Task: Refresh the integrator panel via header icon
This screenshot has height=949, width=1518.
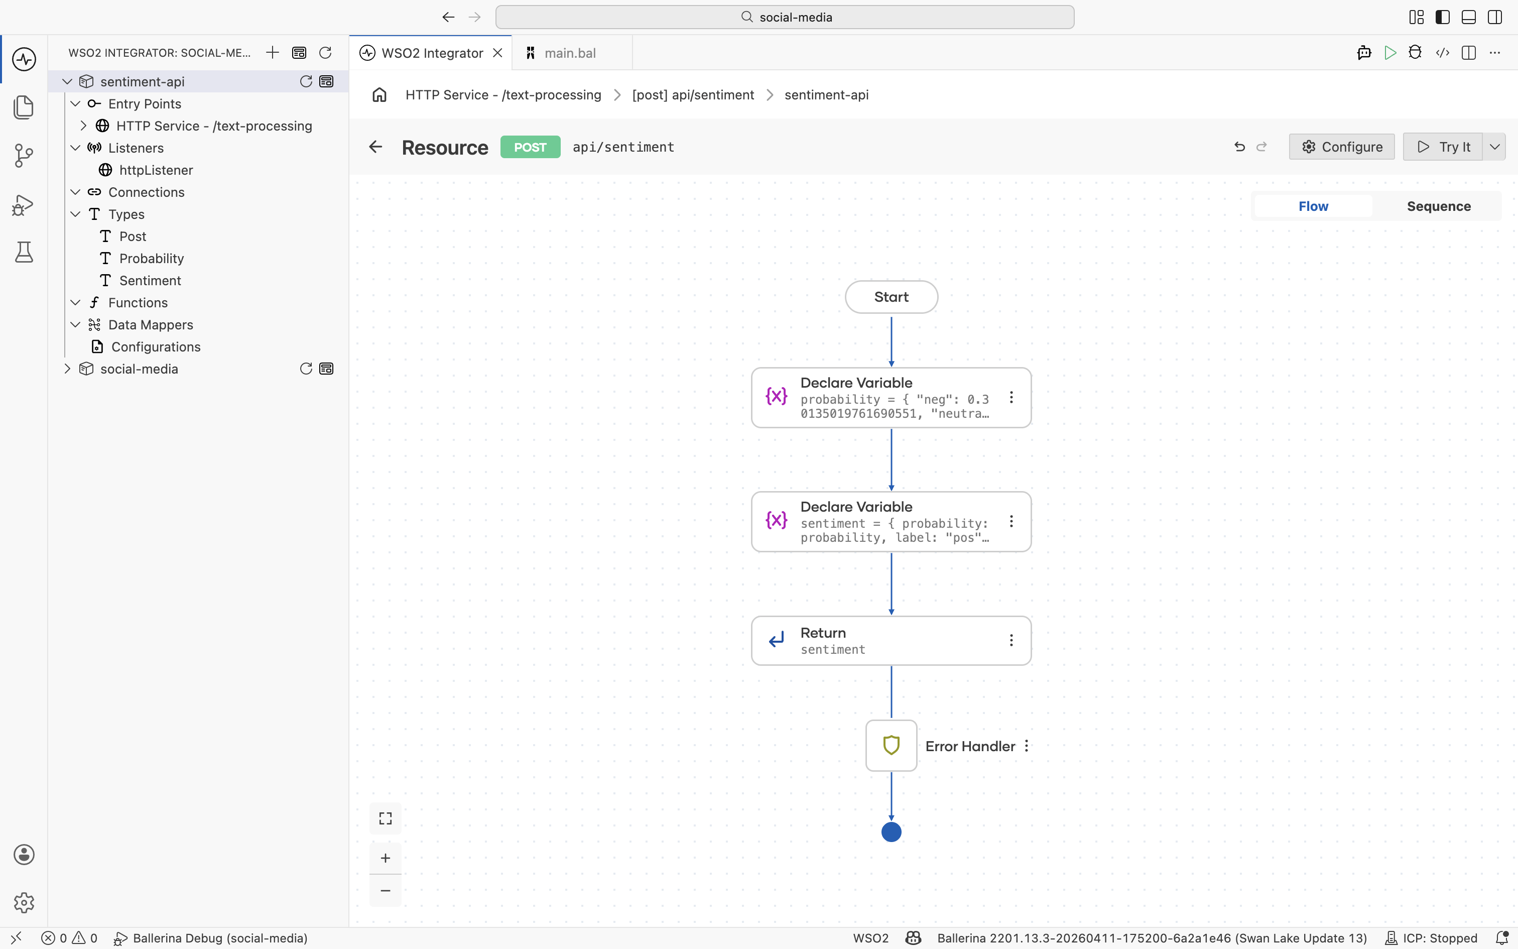Action: pos(325,53)
